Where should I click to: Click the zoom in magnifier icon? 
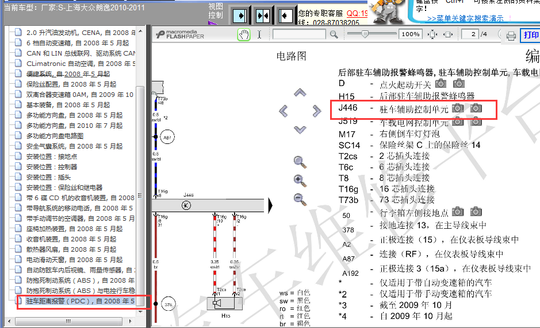pos(300,181)
